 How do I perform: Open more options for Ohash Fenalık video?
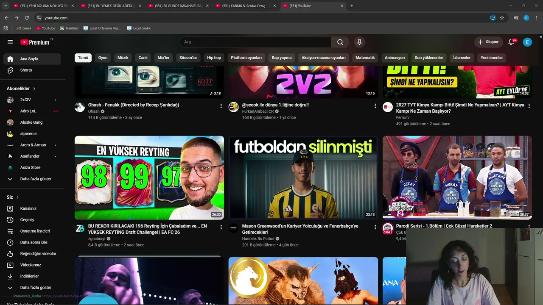[221, 106]
